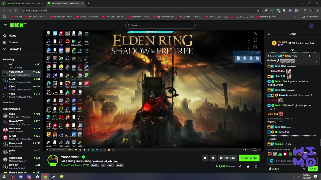
Task: Open the INQ channel in sidebar
Action: click(21, 66)
